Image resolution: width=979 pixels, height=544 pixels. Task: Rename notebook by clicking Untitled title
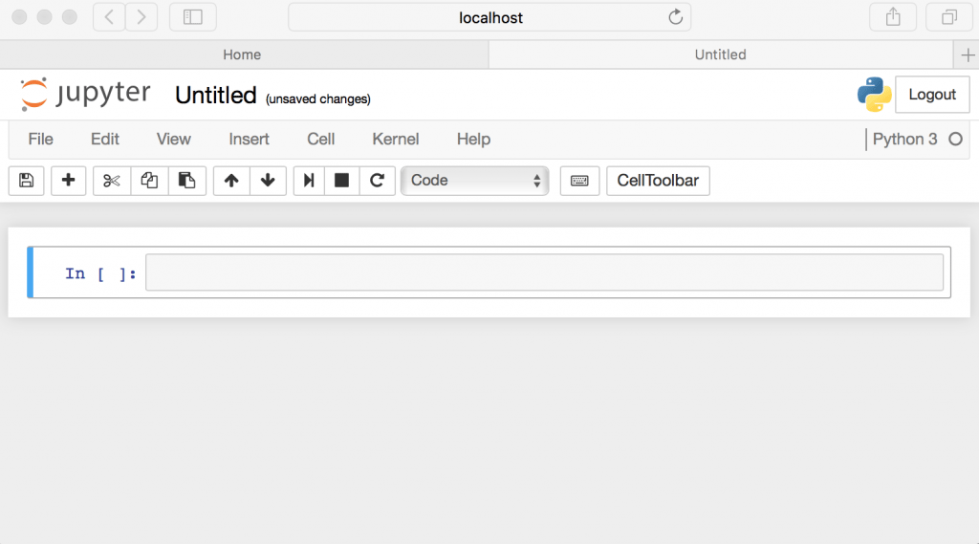(x=216, y=96)
